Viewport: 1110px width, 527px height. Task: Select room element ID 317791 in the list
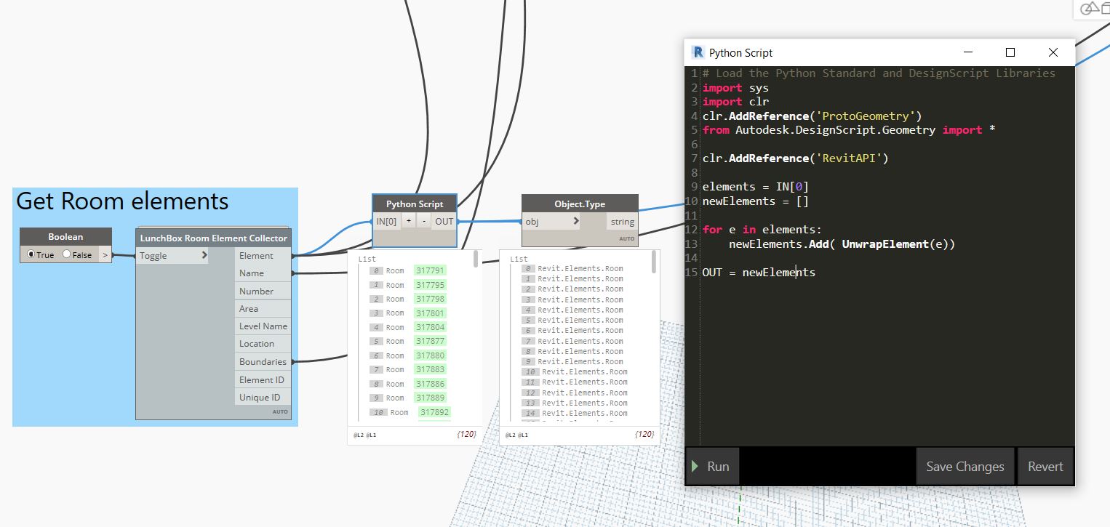430,270
